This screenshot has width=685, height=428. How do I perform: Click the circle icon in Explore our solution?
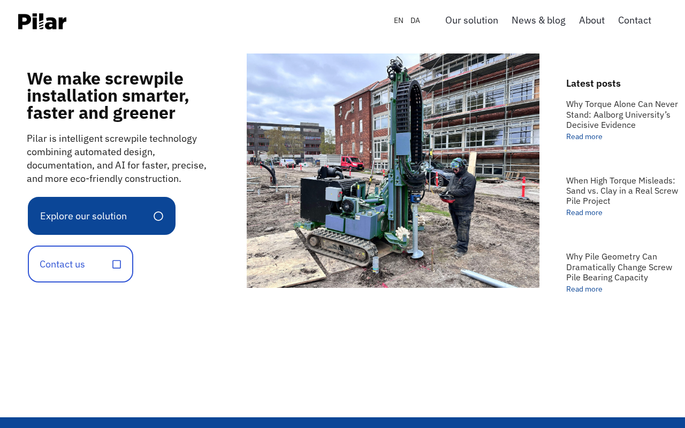158,216
